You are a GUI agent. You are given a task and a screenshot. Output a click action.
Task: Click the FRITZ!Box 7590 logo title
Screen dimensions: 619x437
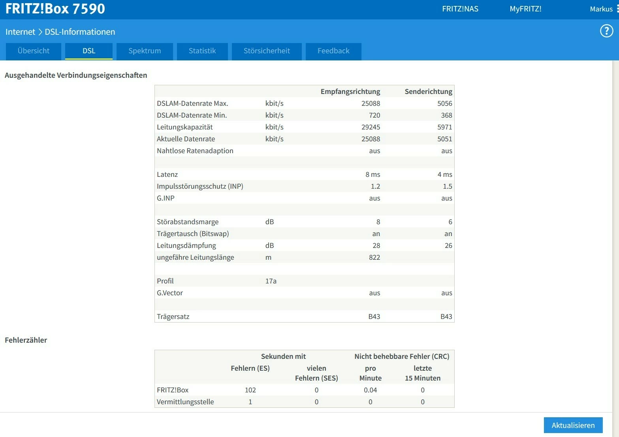coord(55,9)
